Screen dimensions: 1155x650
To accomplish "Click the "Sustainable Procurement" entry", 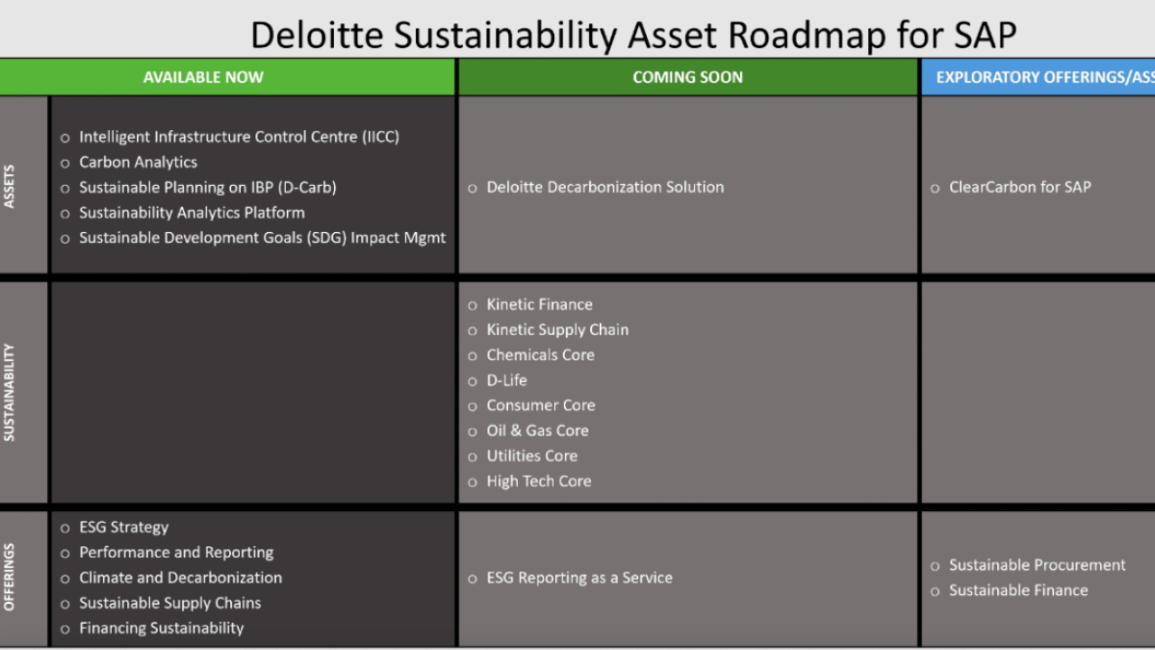I will coord(1038,565).
